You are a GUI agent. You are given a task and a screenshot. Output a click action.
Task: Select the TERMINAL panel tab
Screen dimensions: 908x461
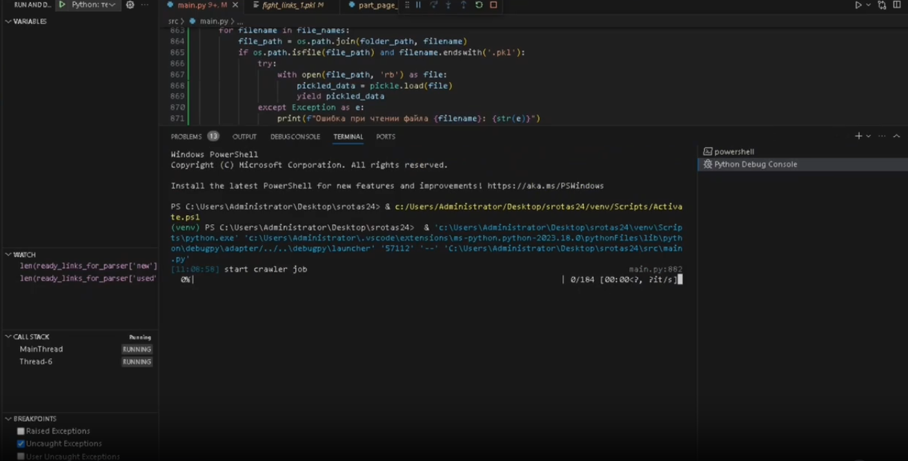348,137
